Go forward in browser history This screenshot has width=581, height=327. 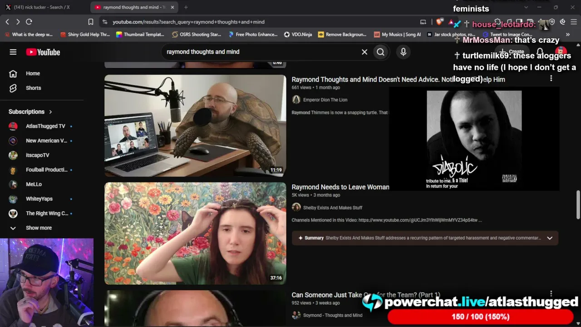coord(18,22)
